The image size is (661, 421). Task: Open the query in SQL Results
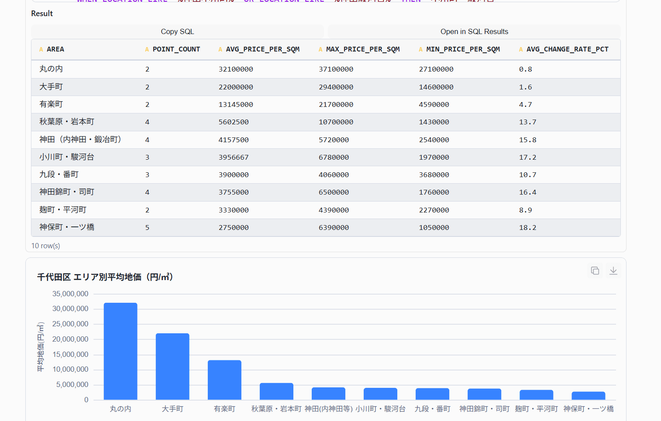pyautogui.click(x=474, y=31)
